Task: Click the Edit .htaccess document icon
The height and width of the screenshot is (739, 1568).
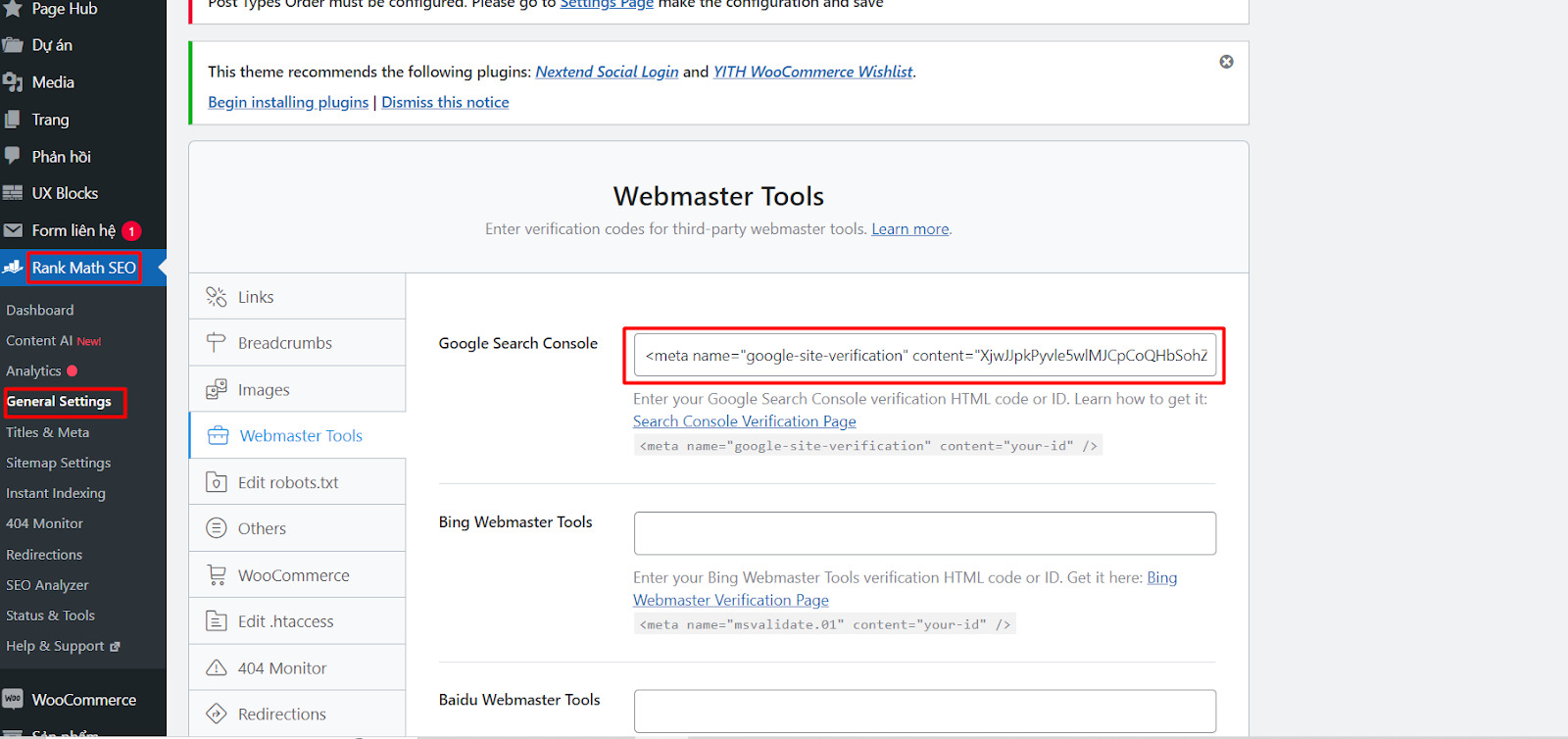Action: pos(216,621)
